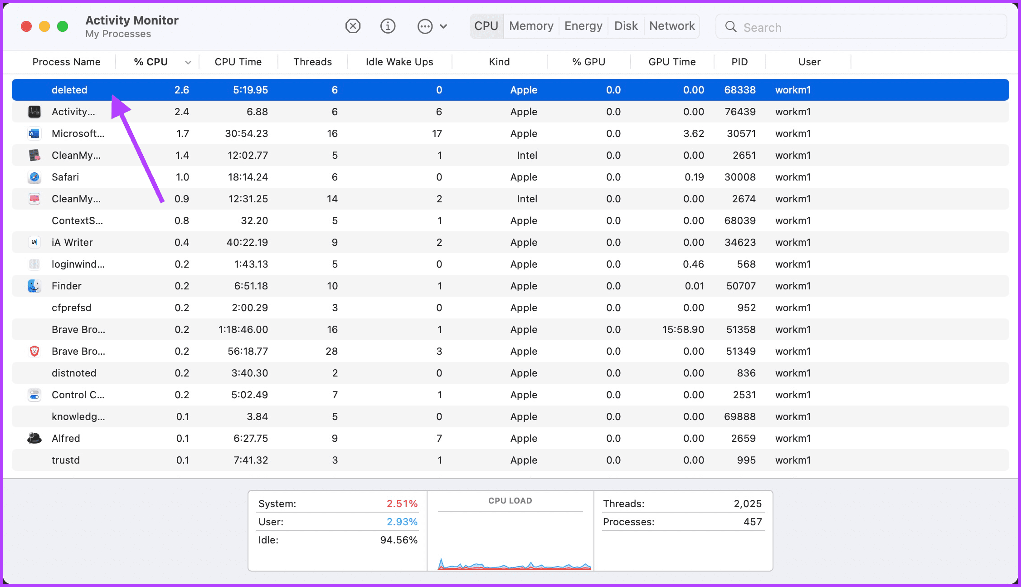The width and height of the screenshot is (1021, 587).
Task: Click the Safari compass icon
Action: pyautogui.click(x=34, y=177)
